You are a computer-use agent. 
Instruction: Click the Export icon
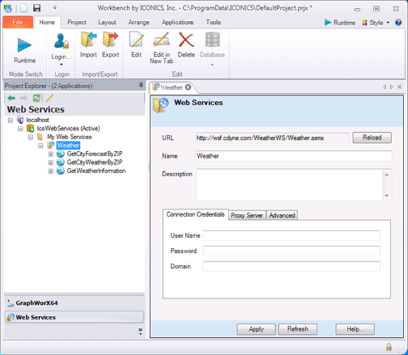click(110, 42)
